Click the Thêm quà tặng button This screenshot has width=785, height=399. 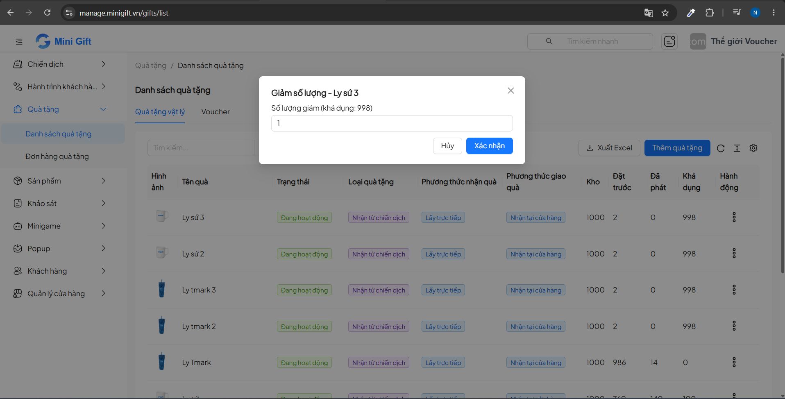click(x=677, y=148)
